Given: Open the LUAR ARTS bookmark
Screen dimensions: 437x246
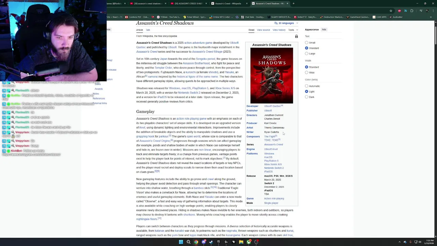Looking at the screenshot, I should tap(380, 17).
